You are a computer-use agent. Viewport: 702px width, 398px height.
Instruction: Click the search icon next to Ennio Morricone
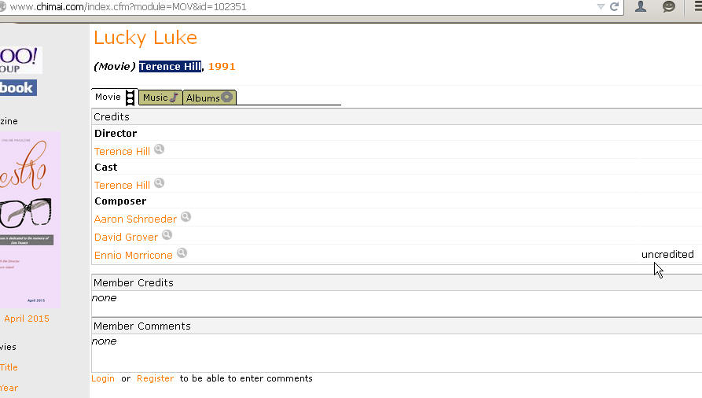click(x=182, y=252)
